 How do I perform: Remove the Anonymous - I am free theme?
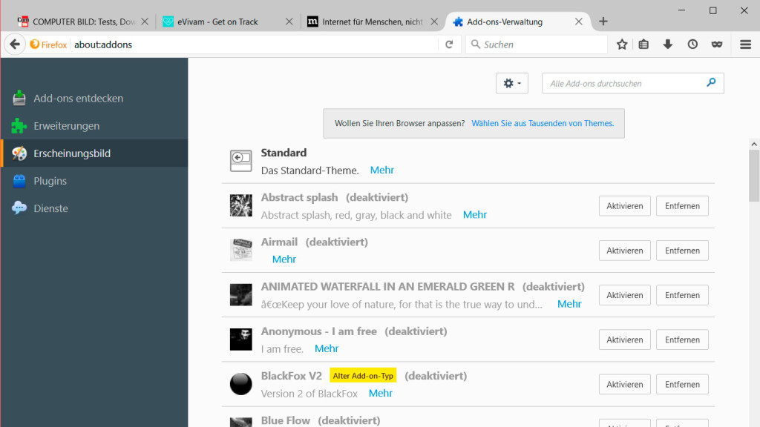click(x=683, y=340)
